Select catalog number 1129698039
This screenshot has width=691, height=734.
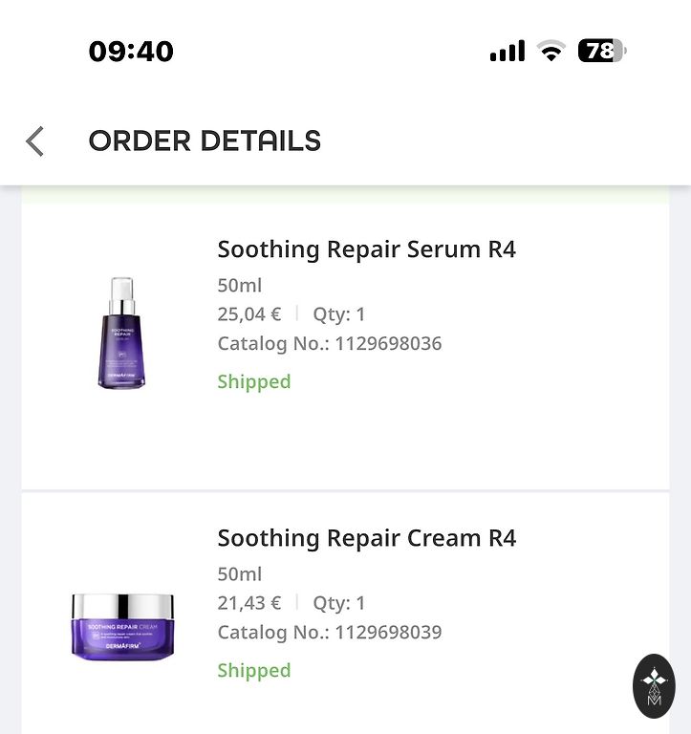[387, 632]
